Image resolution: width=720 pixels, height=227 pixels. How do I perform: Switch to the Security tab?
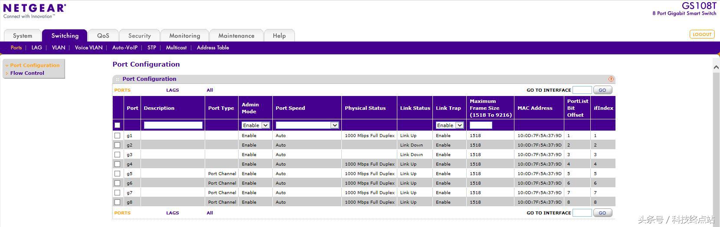click(139, 36)
